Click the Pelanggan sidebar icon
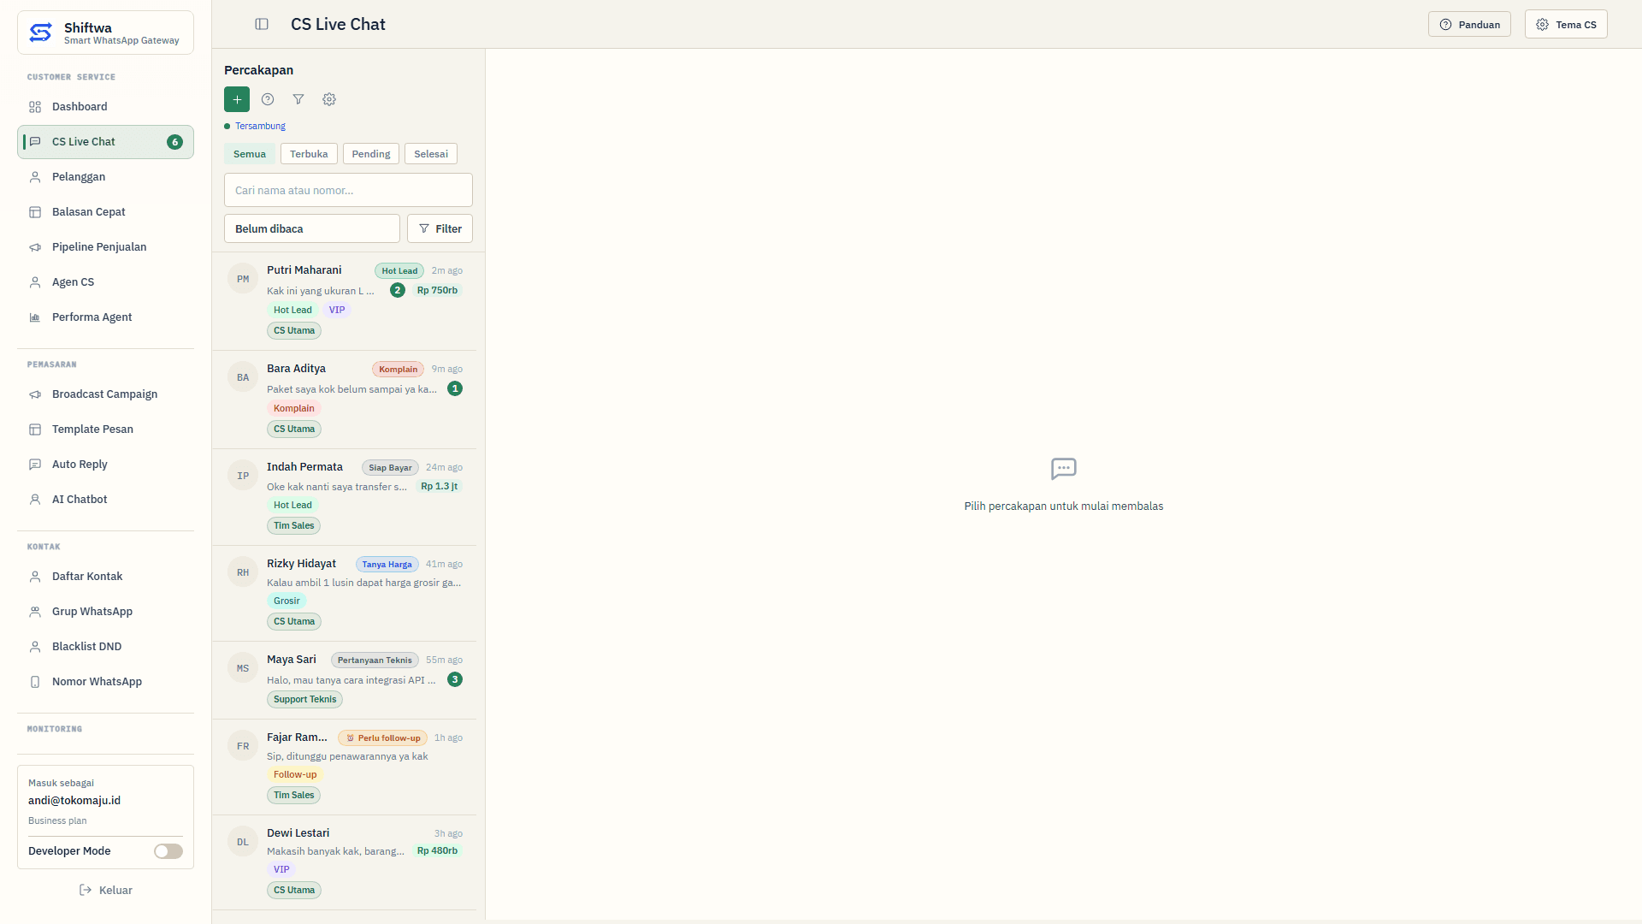This screenshot has height=924, width=1642. pos(35,177)
